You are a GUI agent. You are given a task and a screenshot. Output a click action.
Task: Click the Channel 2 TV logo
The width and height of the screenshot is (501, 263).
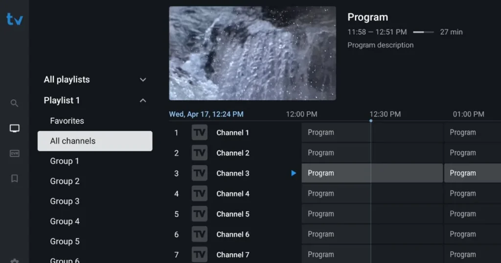point(200,153)
